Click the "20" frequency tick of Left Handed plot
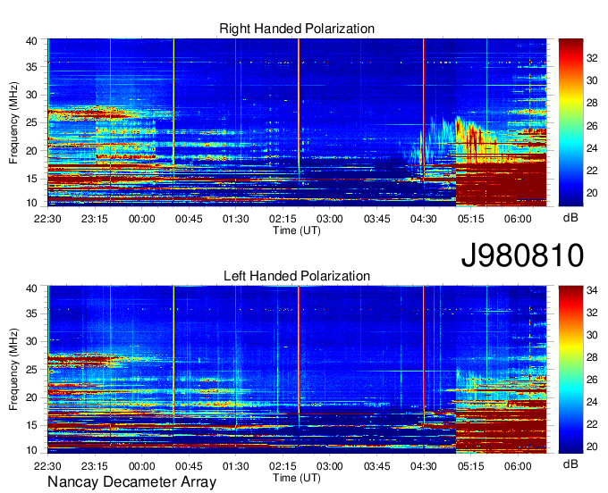This screenshot has width=608, height=493. point(31,397)
